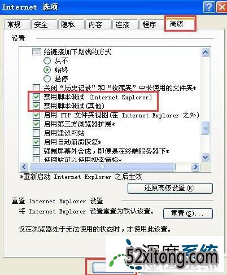Click the vertical scrollbar thumb in settings
Viewport: 227px width, 275px height.
[205, 128]
